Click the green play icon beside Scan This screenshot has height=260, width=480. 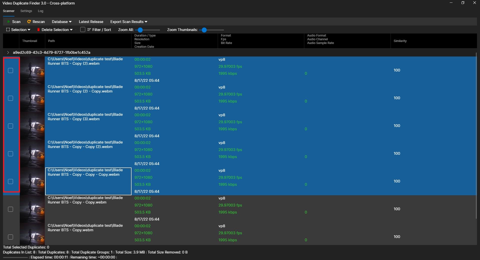click(8, 22)
